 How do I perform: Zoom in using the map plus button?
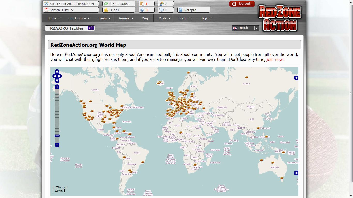coord(57,87)
